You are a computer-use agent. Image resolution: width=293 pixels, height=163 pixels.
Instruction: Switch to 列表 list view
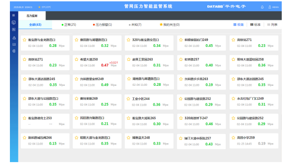point(272,25)
